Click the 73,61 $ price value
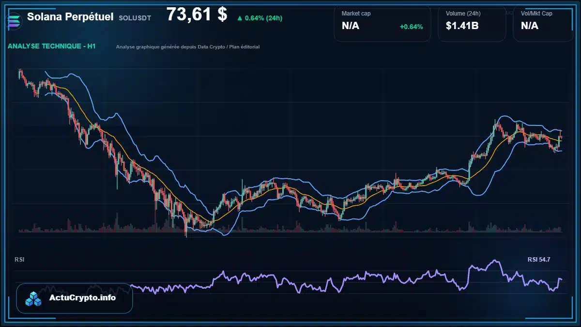Viewport: 581px width, 327px height. 197,15
